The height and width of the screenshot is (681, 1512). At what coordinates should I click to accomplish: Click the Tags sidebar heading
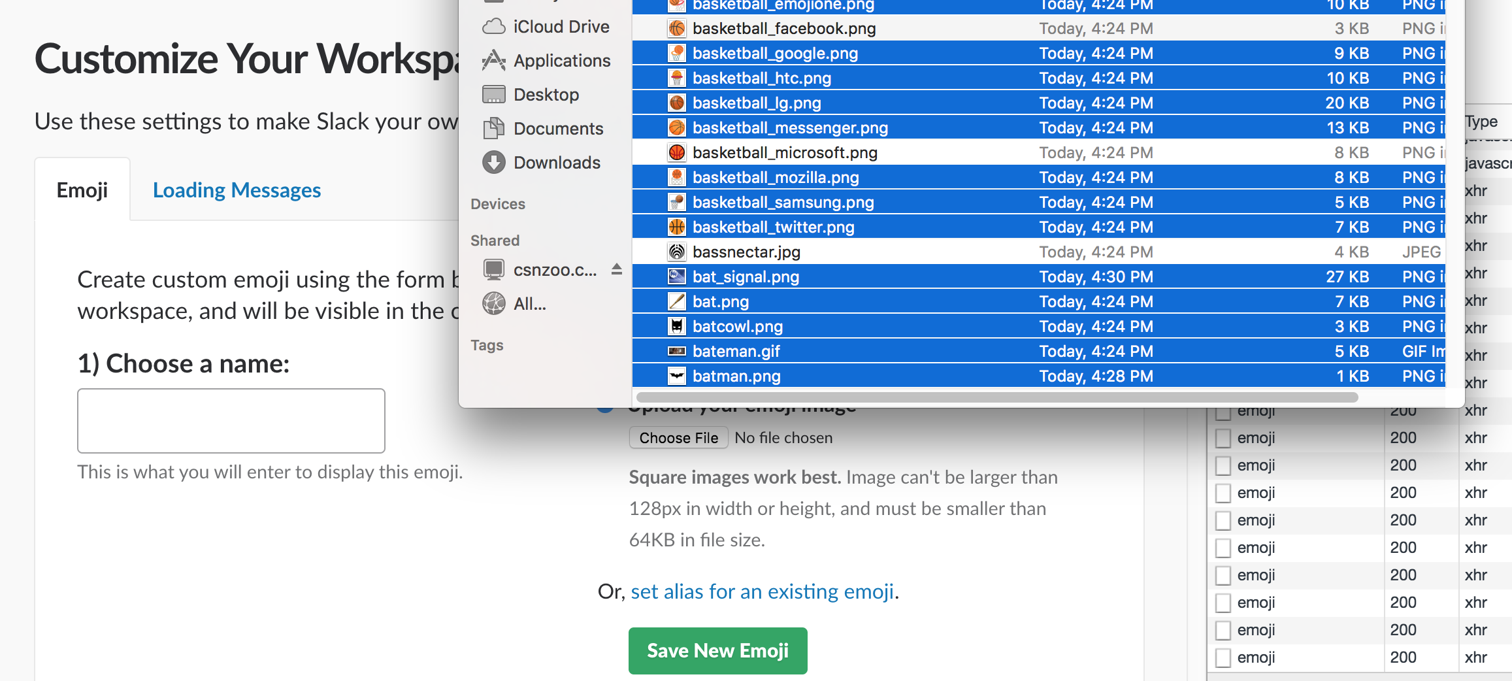click(x=487, y=346)
